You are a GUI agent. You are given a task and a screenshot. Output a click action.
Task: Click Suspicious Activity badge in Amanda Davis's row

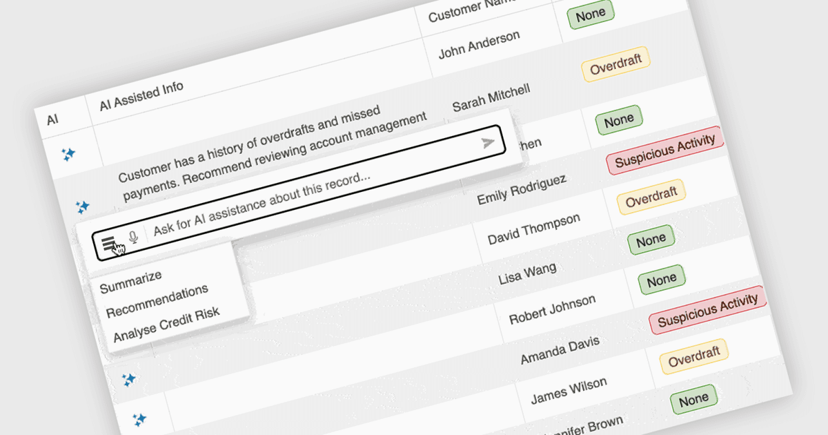click(x=707, y=309)
